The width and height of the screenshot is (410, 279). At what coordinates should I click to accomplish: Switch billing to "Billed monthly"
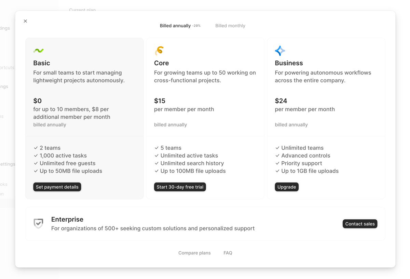tap(230, 26)
